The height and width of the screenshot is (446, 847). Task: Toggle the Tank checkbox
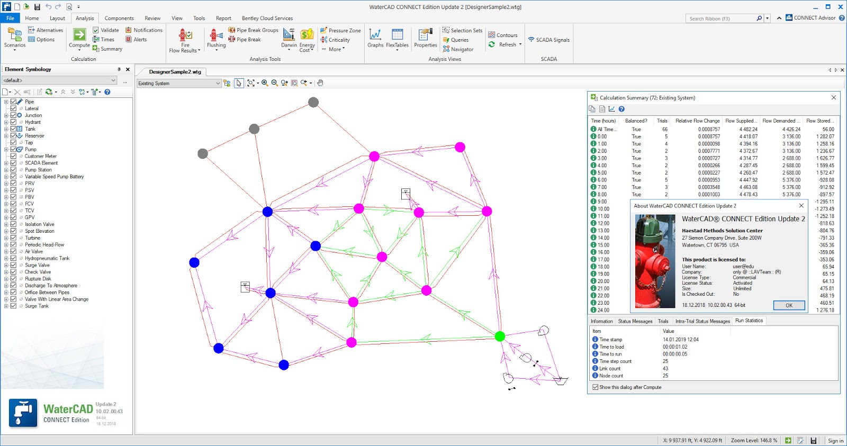coord(13,129)
